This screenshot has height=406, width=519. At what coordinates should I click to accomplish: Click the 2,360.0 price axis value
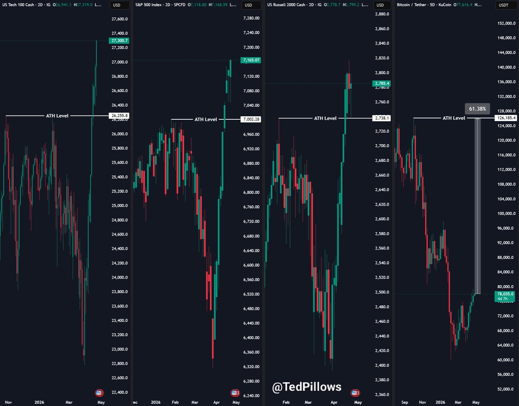382,395
